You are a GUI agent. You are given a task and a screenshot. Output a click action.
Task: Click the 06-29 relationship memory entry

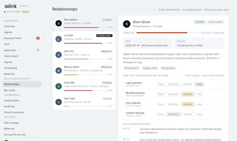coord(173,131)
